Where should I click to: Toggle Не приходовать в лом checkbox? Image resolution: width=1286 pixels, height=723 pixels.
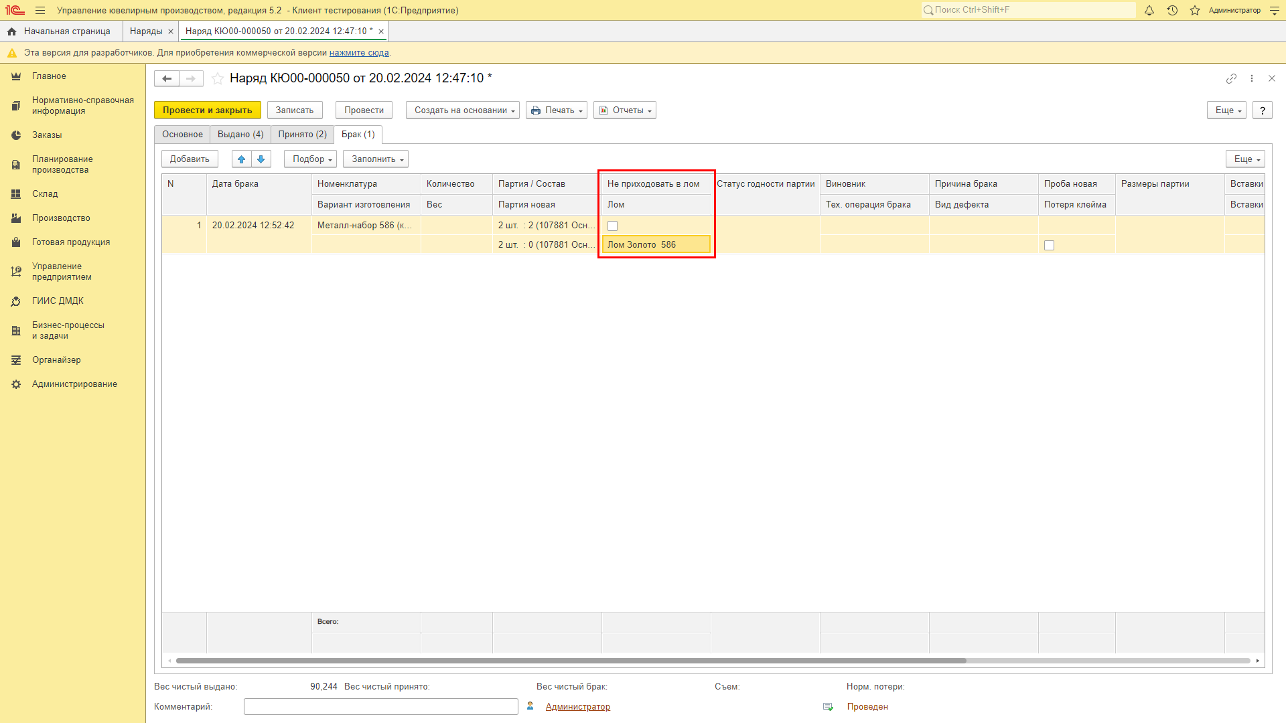click(x=612, y=226)
